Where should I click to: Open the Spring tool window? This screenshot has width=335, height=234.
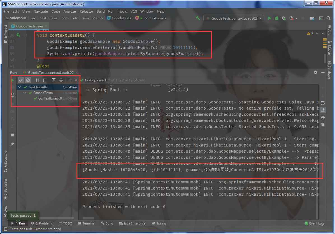point(159,223)
